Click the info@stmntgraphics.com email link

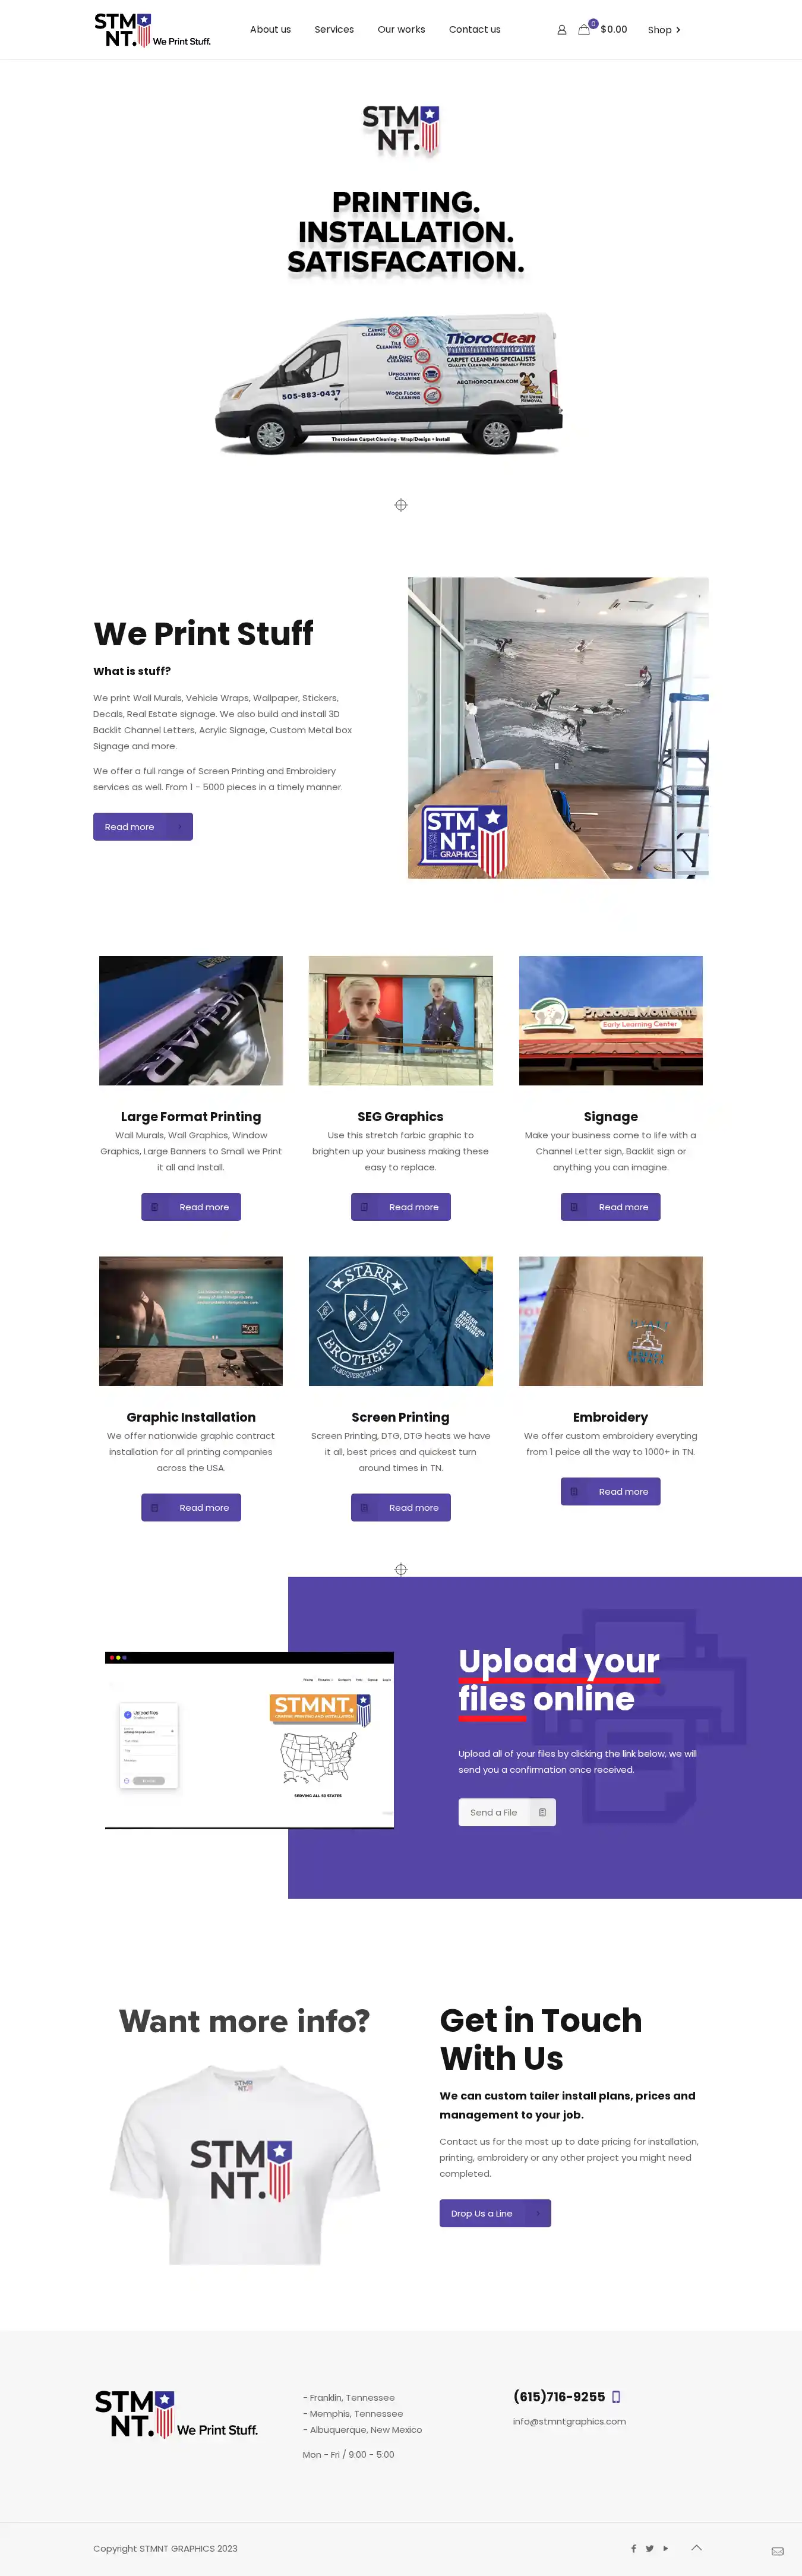pyautogui.click(x=569, y=2421)
